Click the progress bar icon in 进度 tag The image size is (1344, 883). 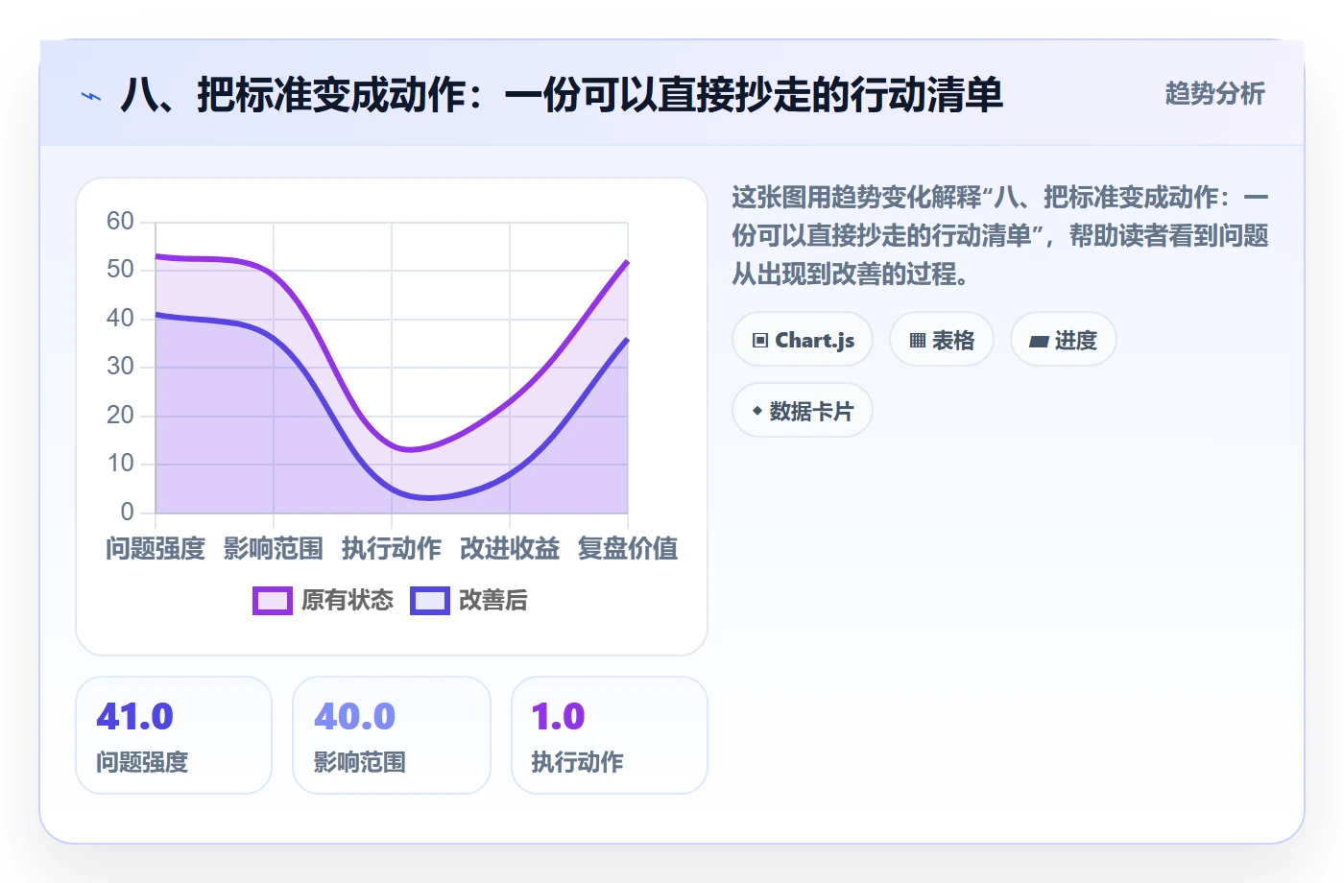pyautogui.click(x=1039, y=341)
